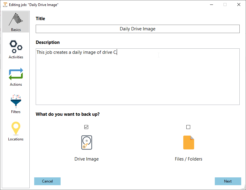Viewport: 246px width, 190px height.
Task: Click the Next button
Action: (x=228, y=181)
